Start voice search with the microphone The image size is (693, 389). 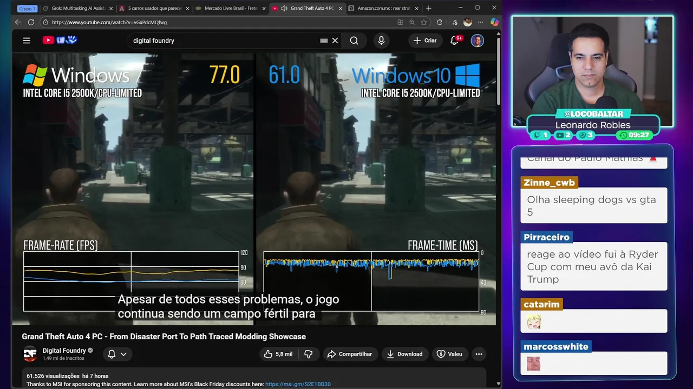coord(381,41)
